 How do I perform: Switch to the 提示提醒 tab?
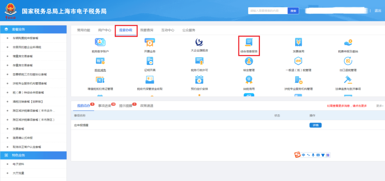126,106
